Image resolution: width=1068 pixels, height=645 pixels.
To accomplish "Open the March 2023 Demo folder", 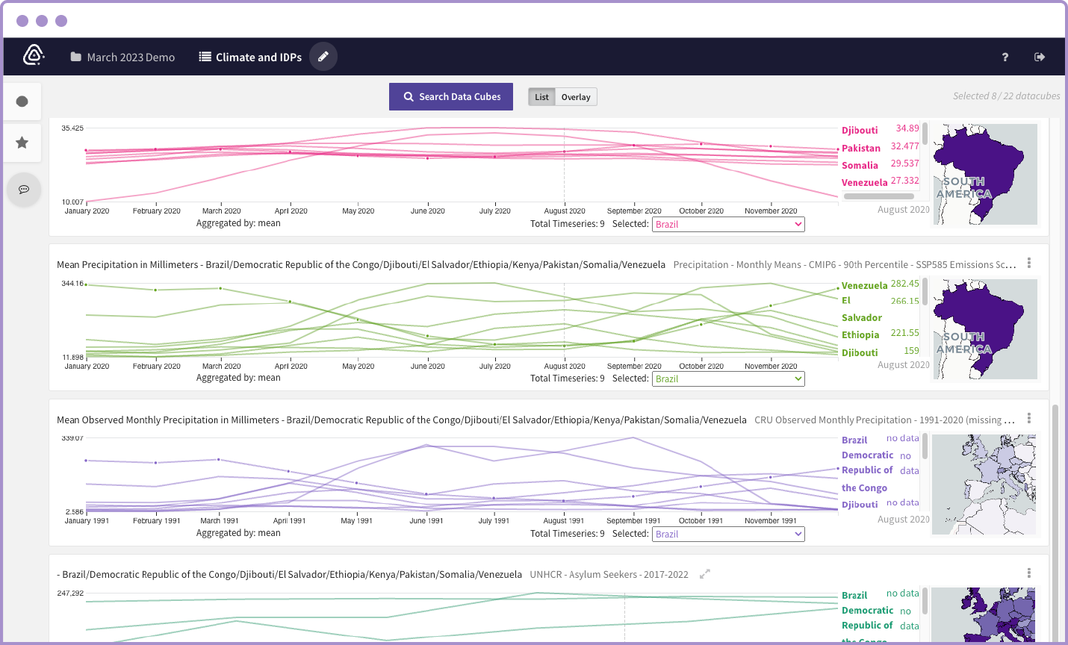I will coord(122,57).
